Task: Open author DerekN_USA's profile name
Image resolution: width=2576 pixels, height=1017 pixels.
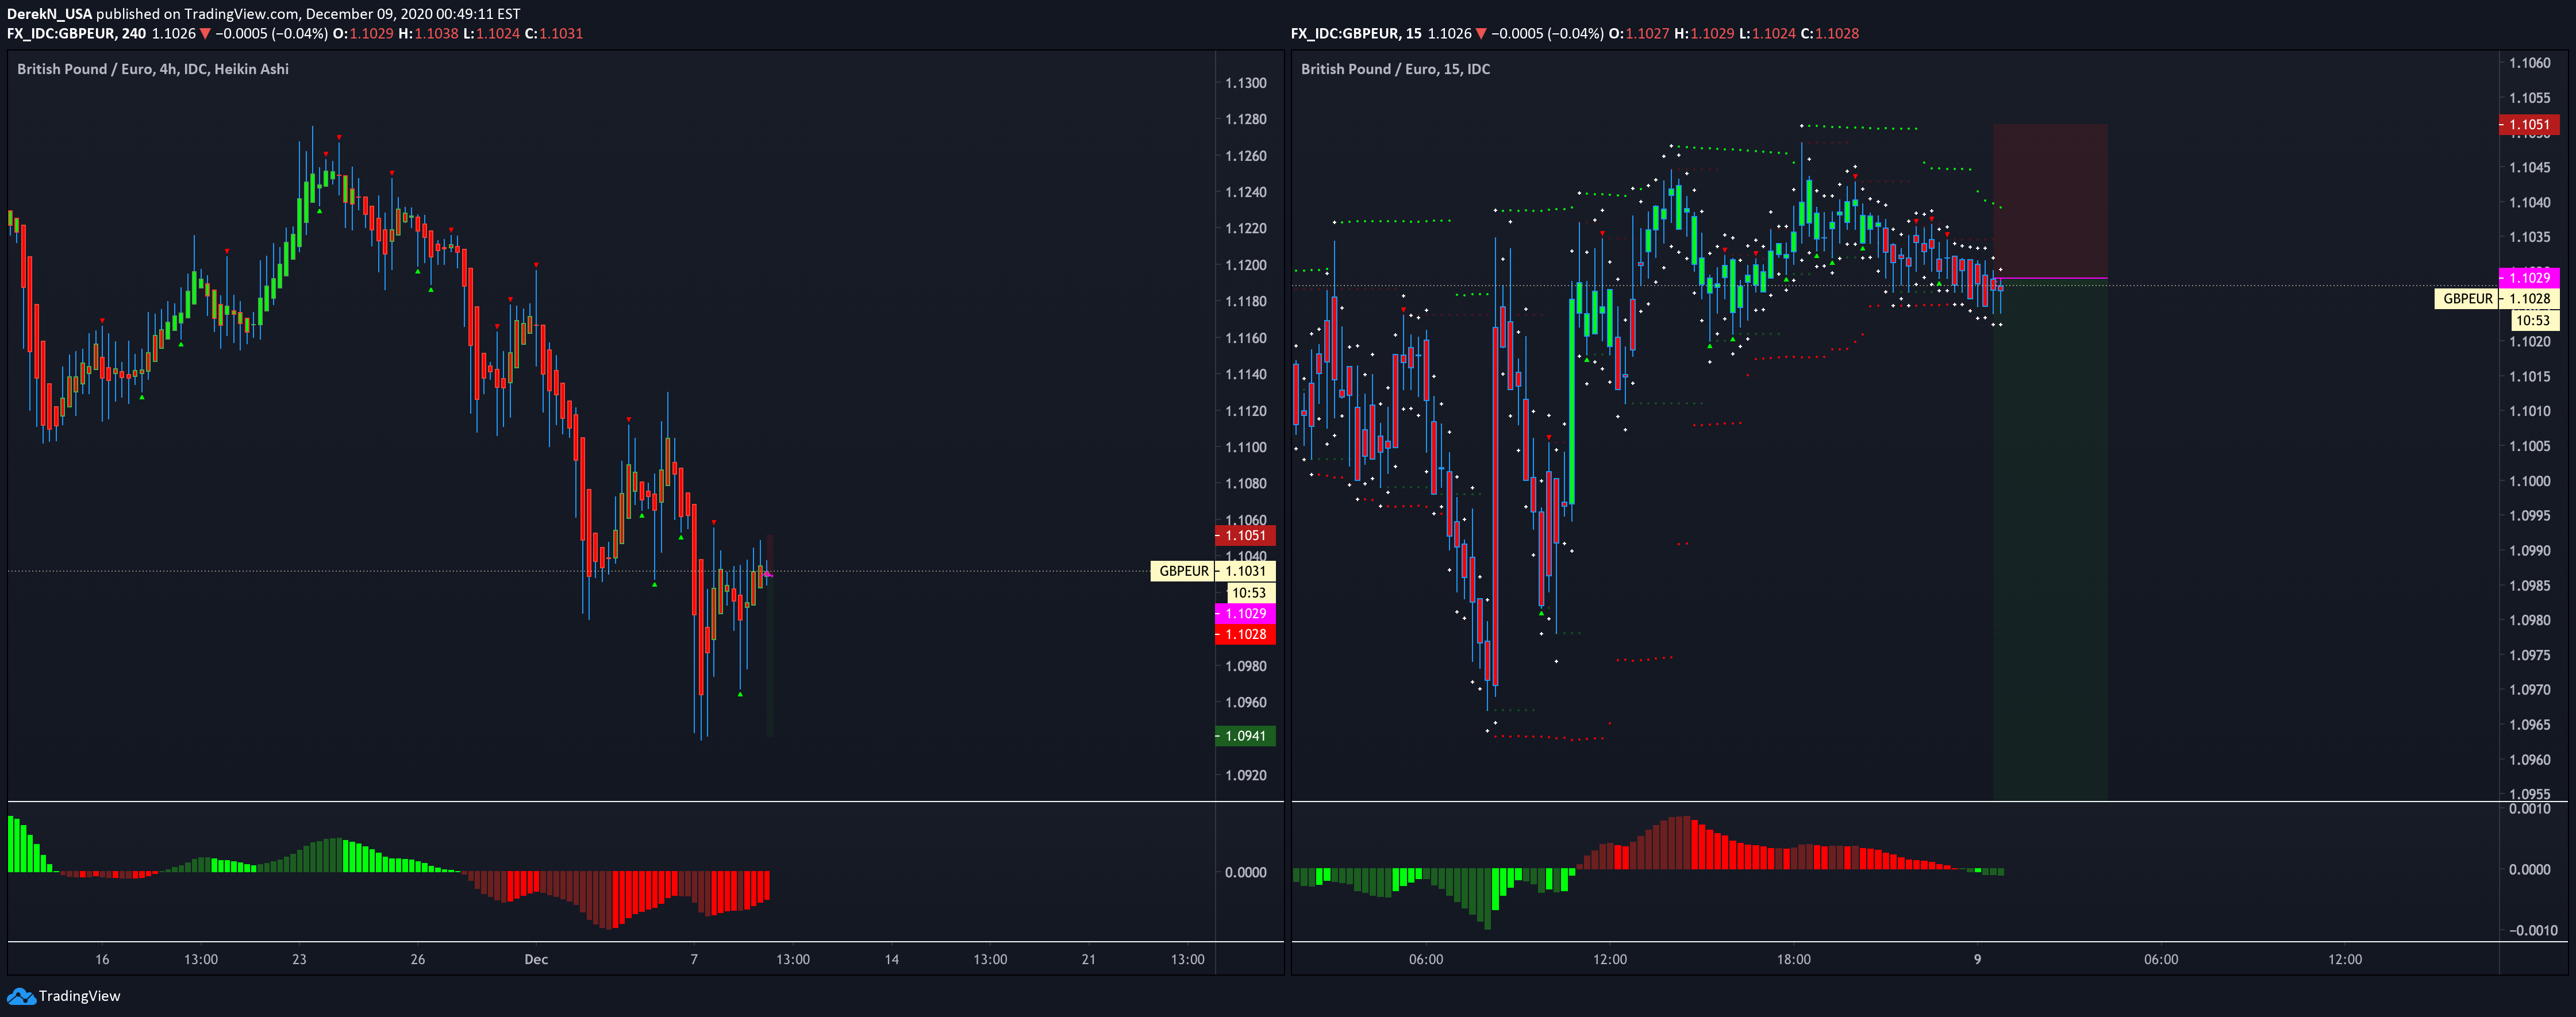Action: tap(49, 14)
